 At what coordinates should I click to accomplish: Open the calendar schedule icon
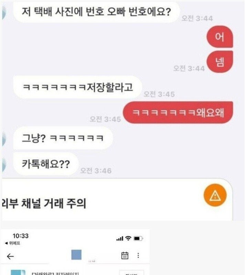click(x=125, y=255)
